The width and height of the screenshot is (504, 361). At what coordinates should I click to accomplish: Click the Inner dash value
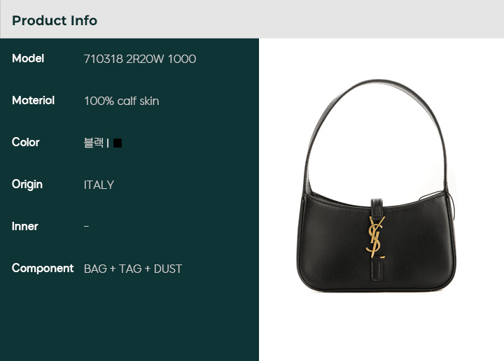(87, 227)
